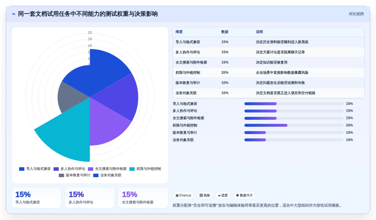
Task: Select the 多人协作与评论 table row name
Action: 188,52
